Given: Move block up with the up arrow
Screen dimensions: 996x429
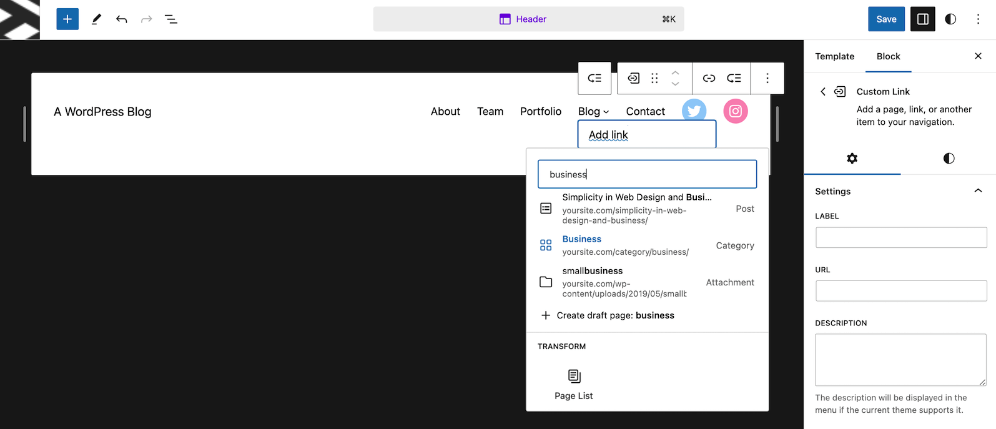Looking at the screenshot, I should pos(675,72).
